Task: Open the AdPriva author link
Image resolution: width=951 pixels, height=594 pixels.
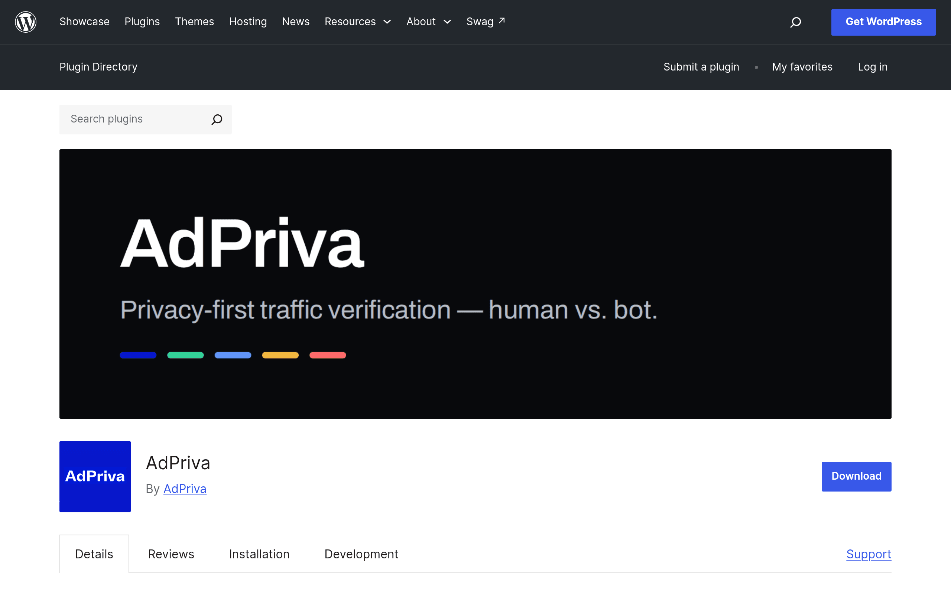Action: pos(185,489)
